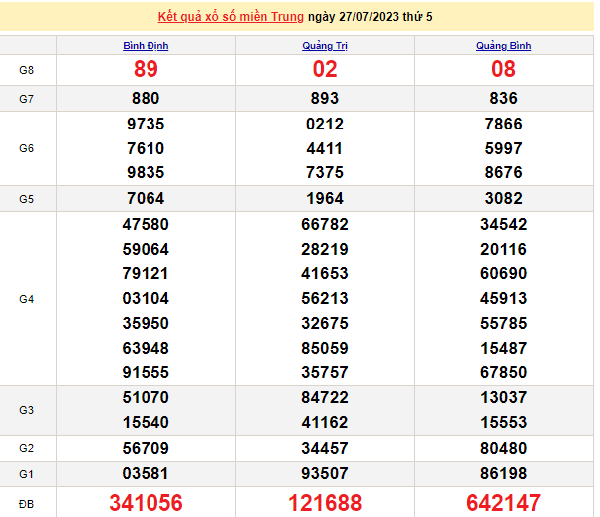Select the G1 number 86198
The image size is (600, 517).
[x=503, y=473]
